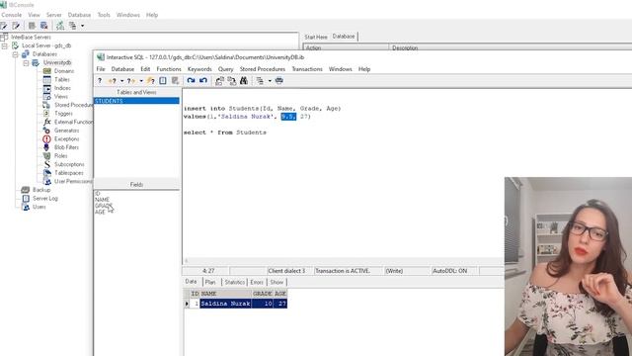The height and width of the screenshot is (356, 632).
Task: Click the window list icon in SQL toolbar
Action: coord(260,81)
